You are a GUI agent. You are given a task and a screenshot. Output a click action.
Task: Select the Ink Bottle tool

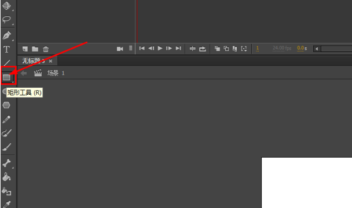click(x=6, y=191)
